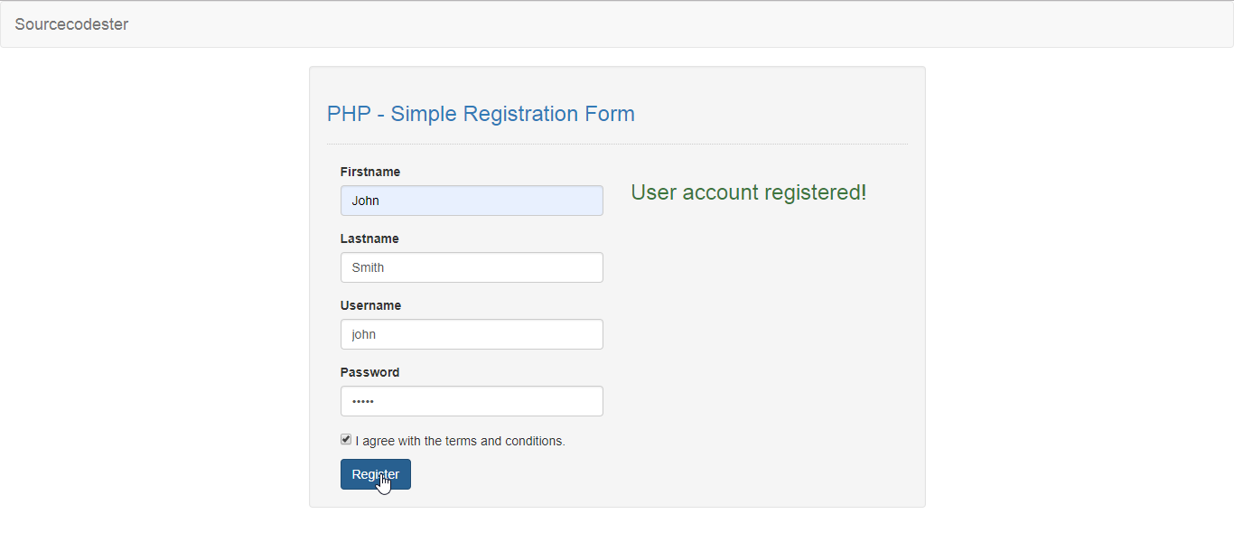This screenshot has height=542, width=1234.
Task: Click the masked password dots
Action: pyautogui.click(x=364, y=400)
